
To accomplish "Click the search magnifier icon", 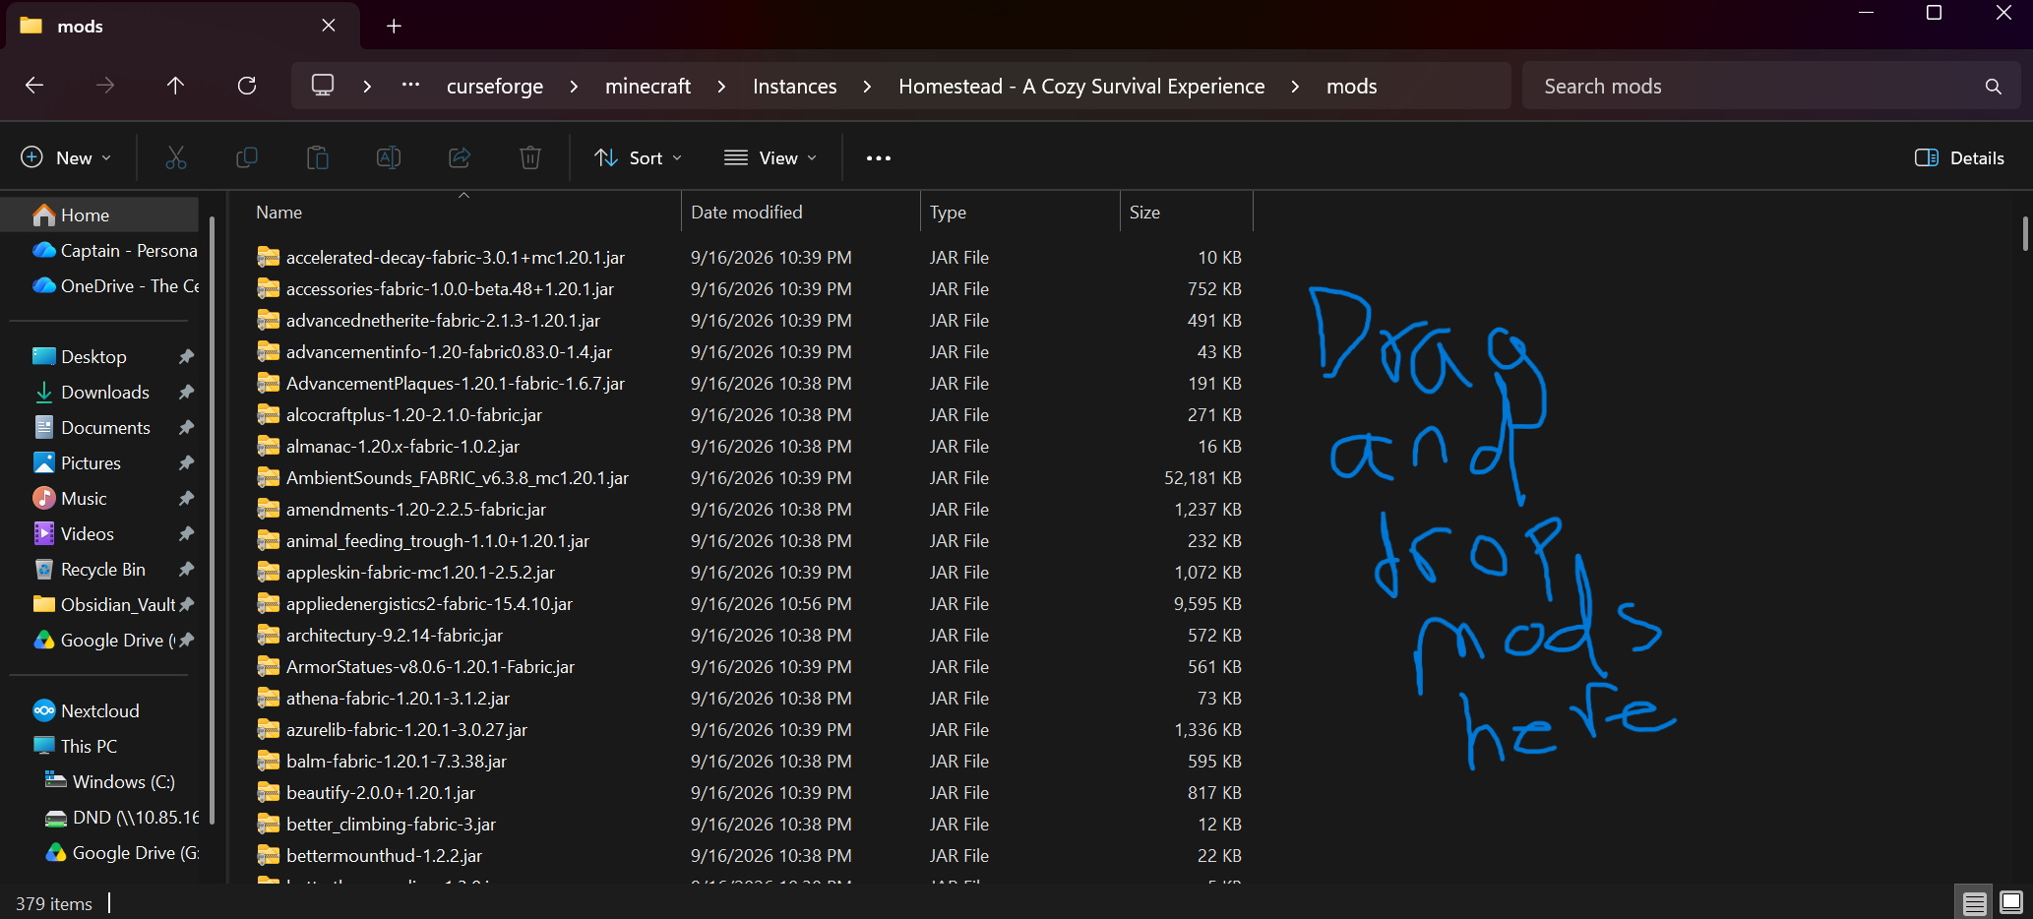I will [1994, 87].
